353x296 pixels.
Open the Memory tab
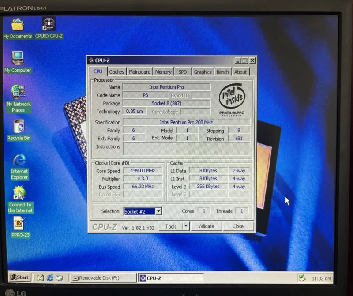[163, 72]
